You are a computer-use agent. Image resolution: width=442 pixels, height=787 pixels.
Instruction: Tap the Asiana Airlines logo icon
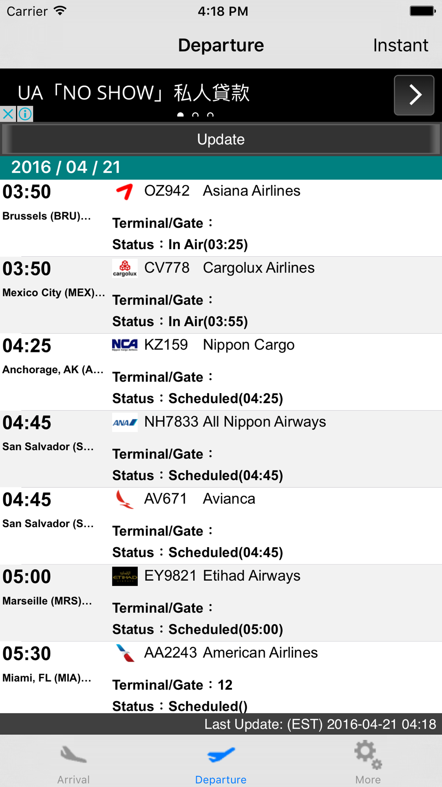click(125, 191)
